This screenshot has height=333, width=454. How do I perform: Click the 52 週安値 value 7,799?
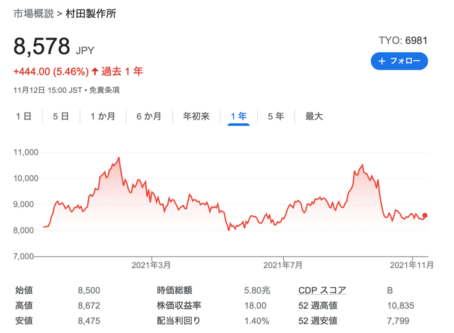tap(398, 321)
